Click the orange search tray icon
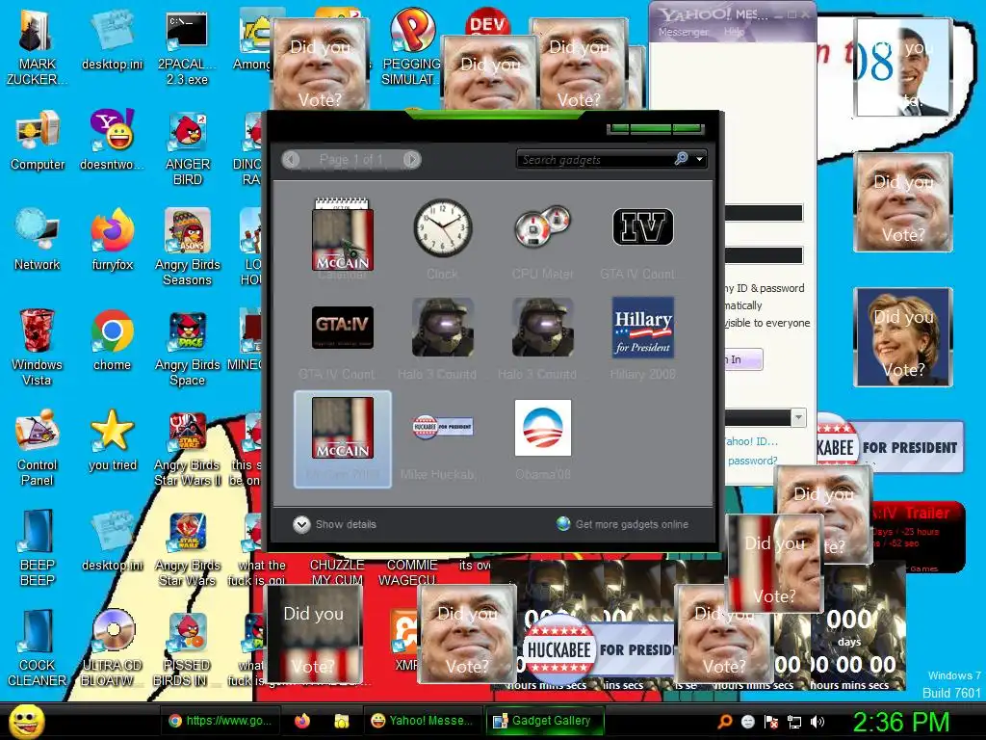Image resolution: width=986 pixels, height=740 pixels. [725, 722]
